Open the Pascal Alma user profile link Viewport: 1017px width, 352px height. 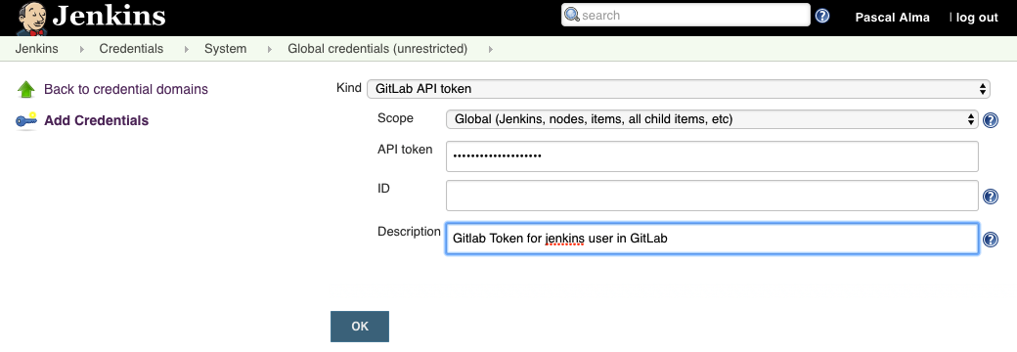pos(893,18)
